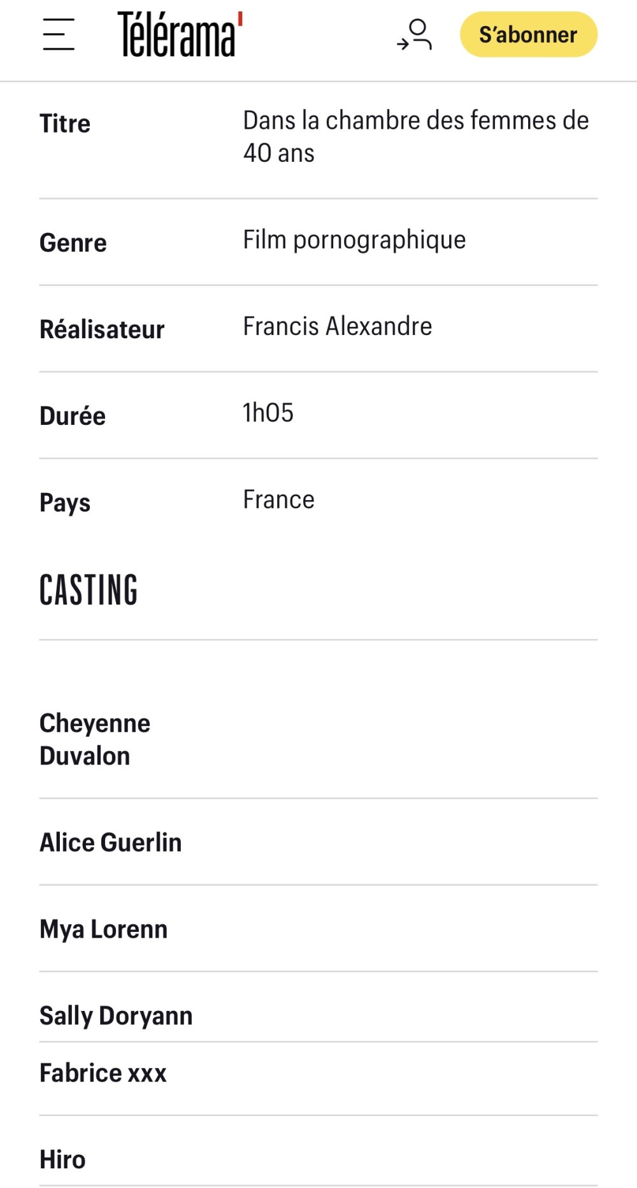Open Alice Guerlin cast entry
The height and width of the screenshot is (1188, 637).
tap(111, 842)
